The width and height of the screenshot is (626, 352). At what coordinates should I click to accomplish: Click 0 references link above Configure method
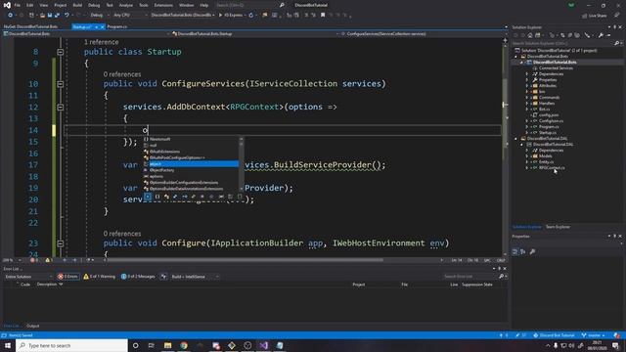(x=122, y=234)
